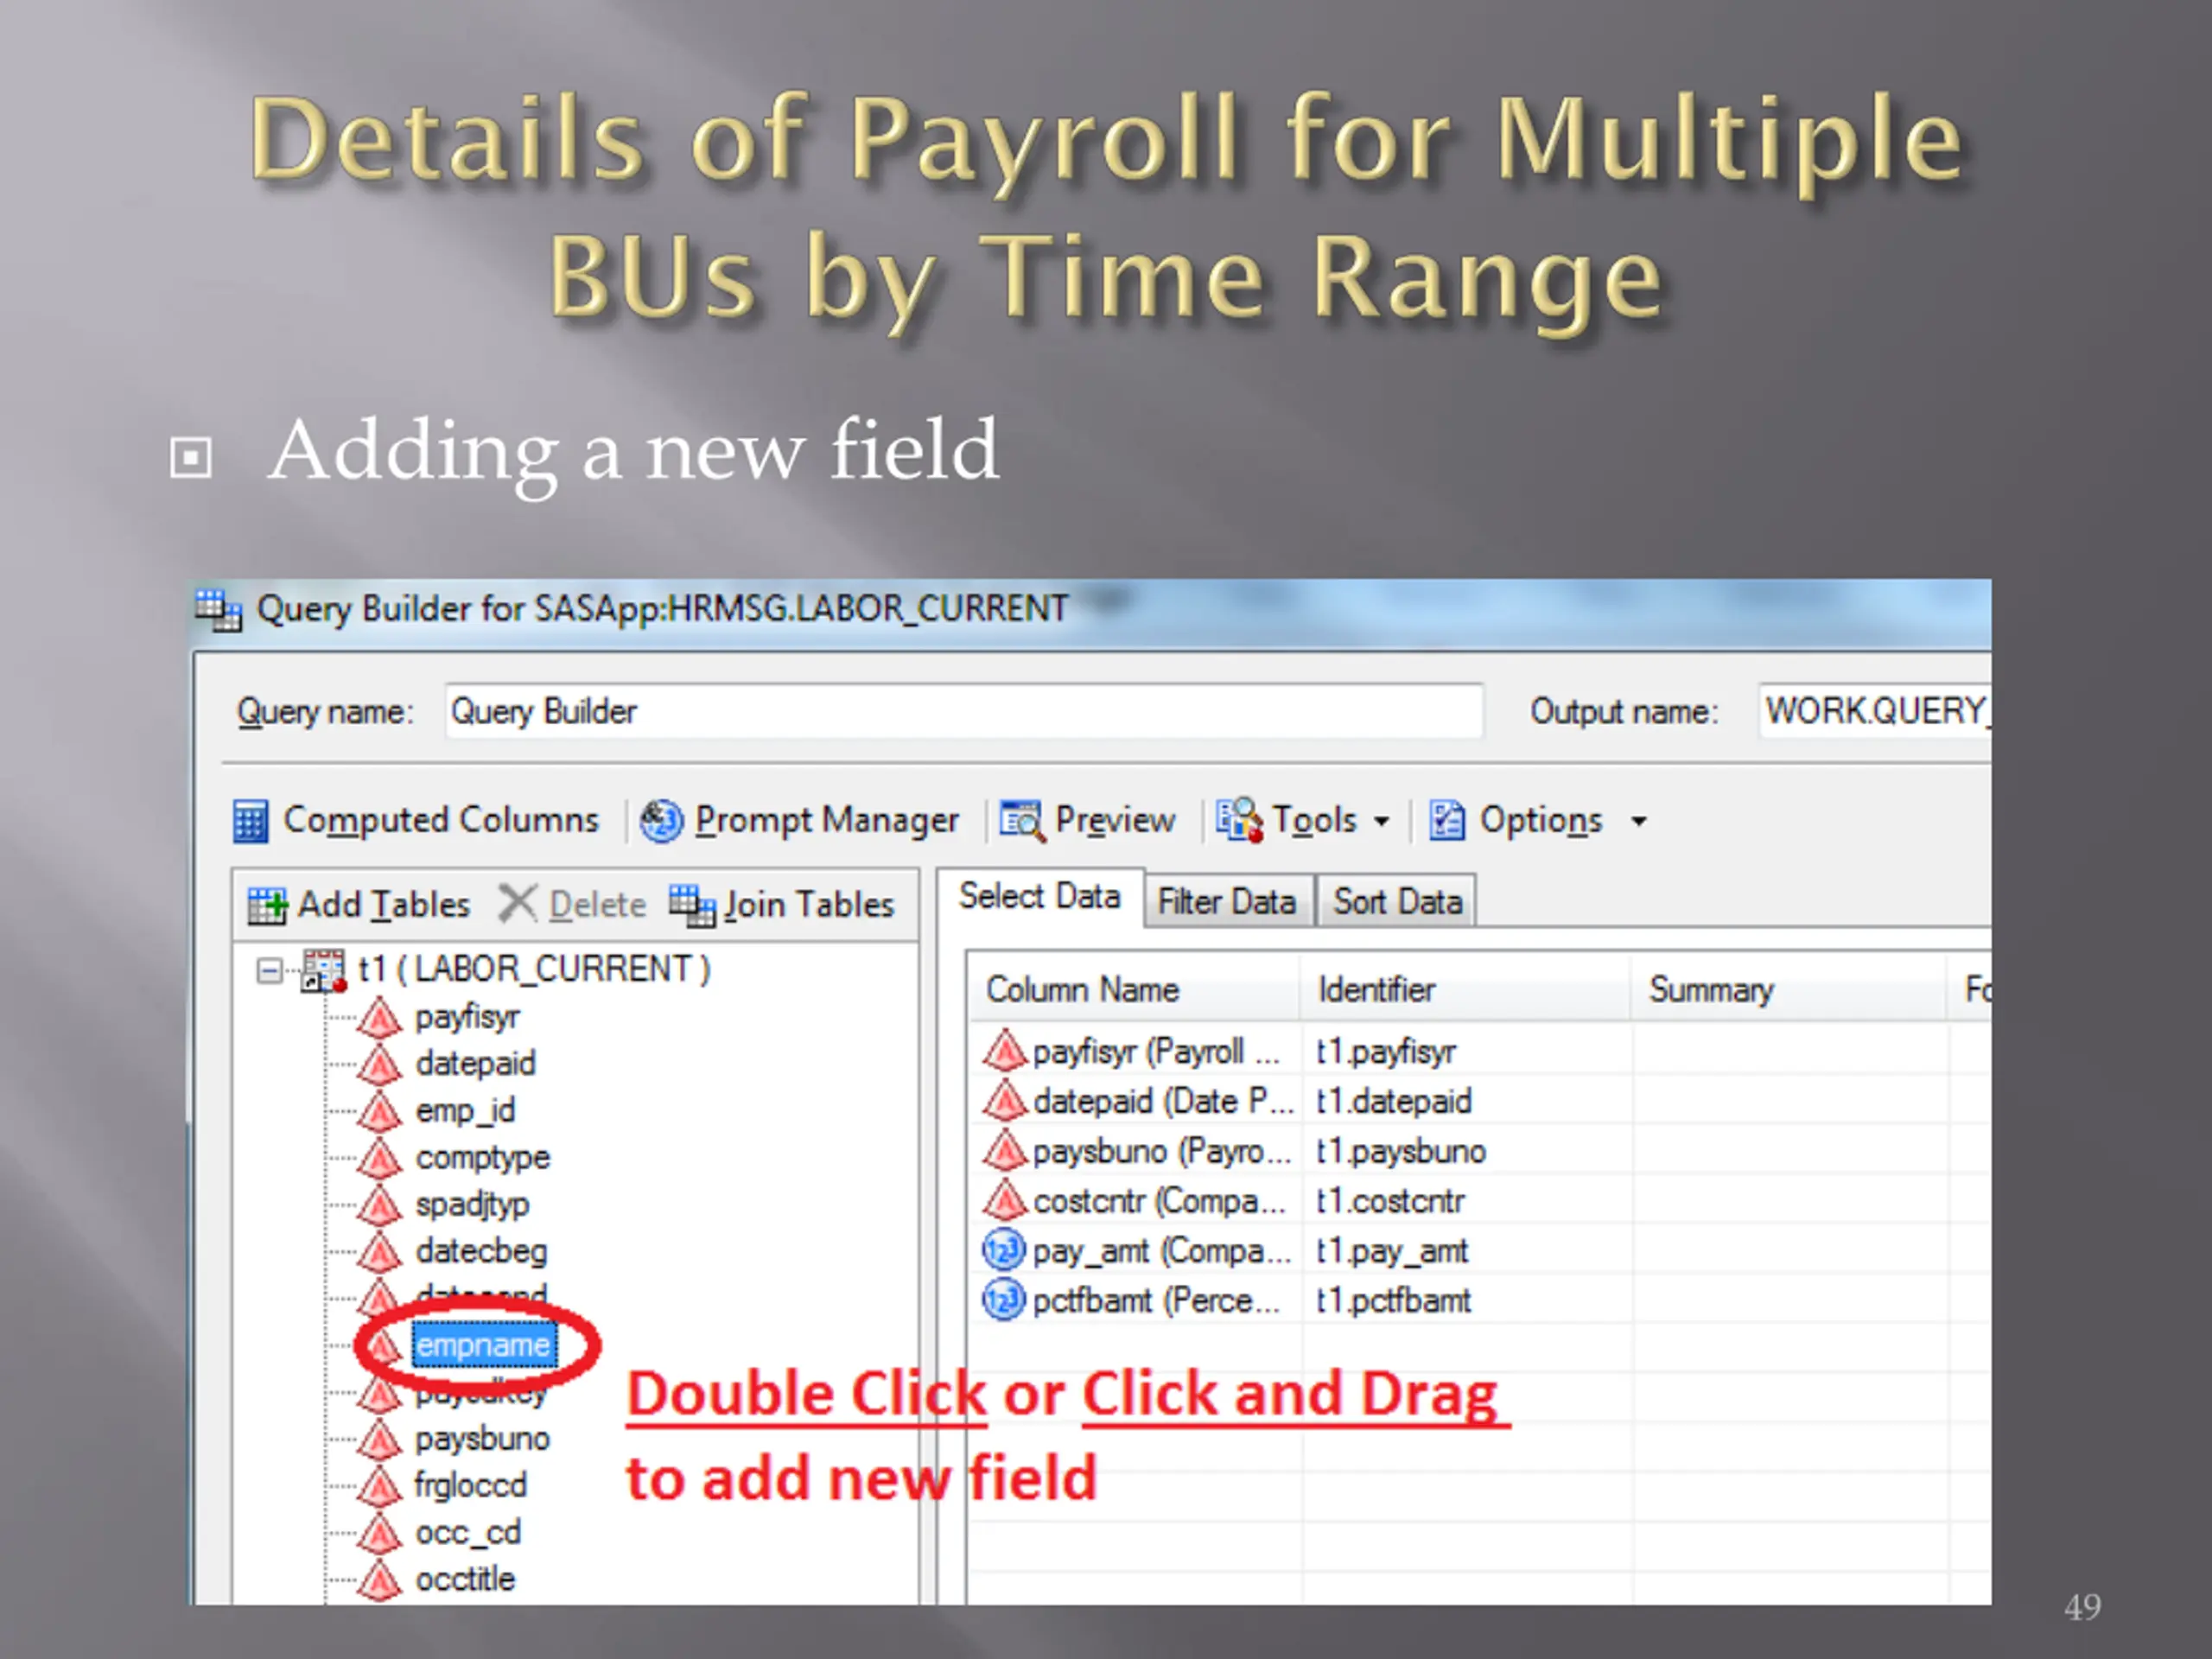
Task: Switch to the Select Data tab
Action: pos(1040,897)
